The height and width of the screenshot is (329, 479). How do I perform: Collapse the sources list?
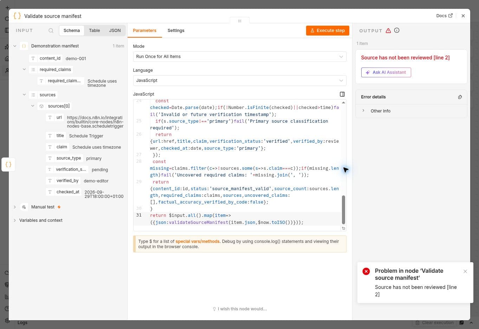(x=24, y=95)
